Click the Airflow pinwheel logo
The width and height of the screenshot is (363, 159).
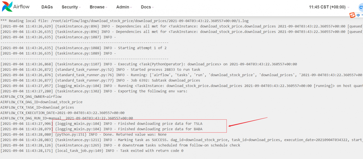pyautogui.click(x=7, y=7)
